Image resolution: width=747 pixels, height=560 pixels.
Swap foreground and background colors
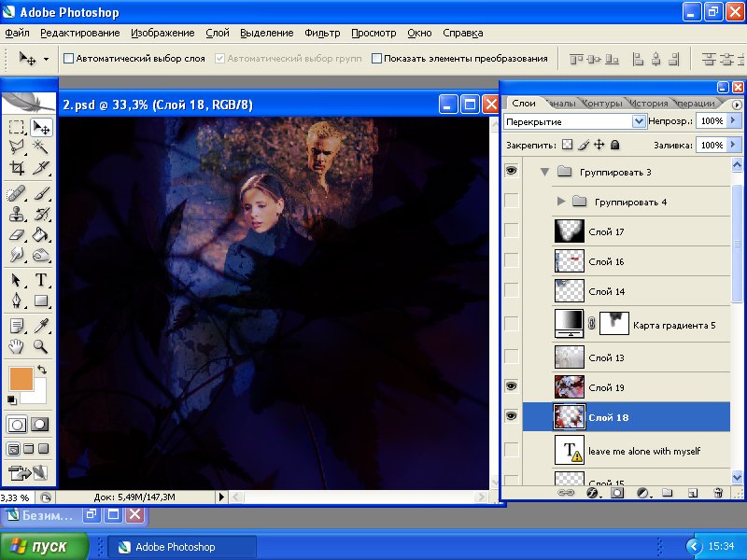(42, 371)
